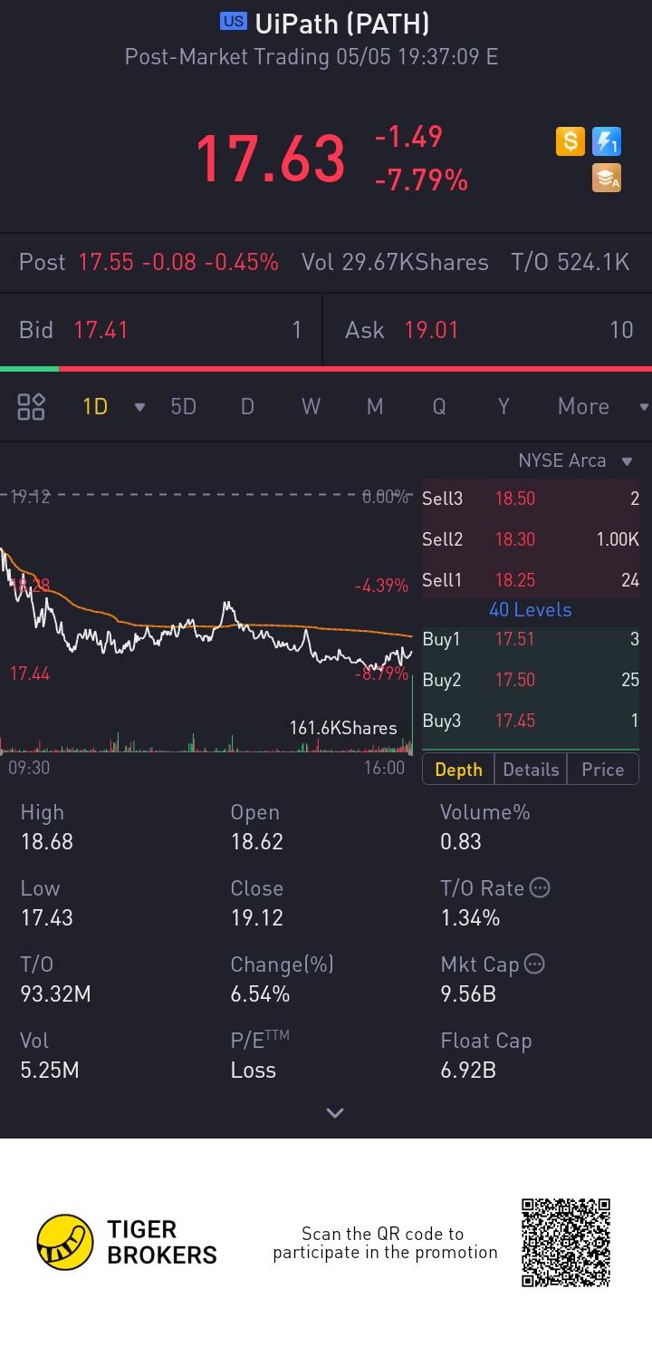Tap the 161.6KShares volume label

343,728
